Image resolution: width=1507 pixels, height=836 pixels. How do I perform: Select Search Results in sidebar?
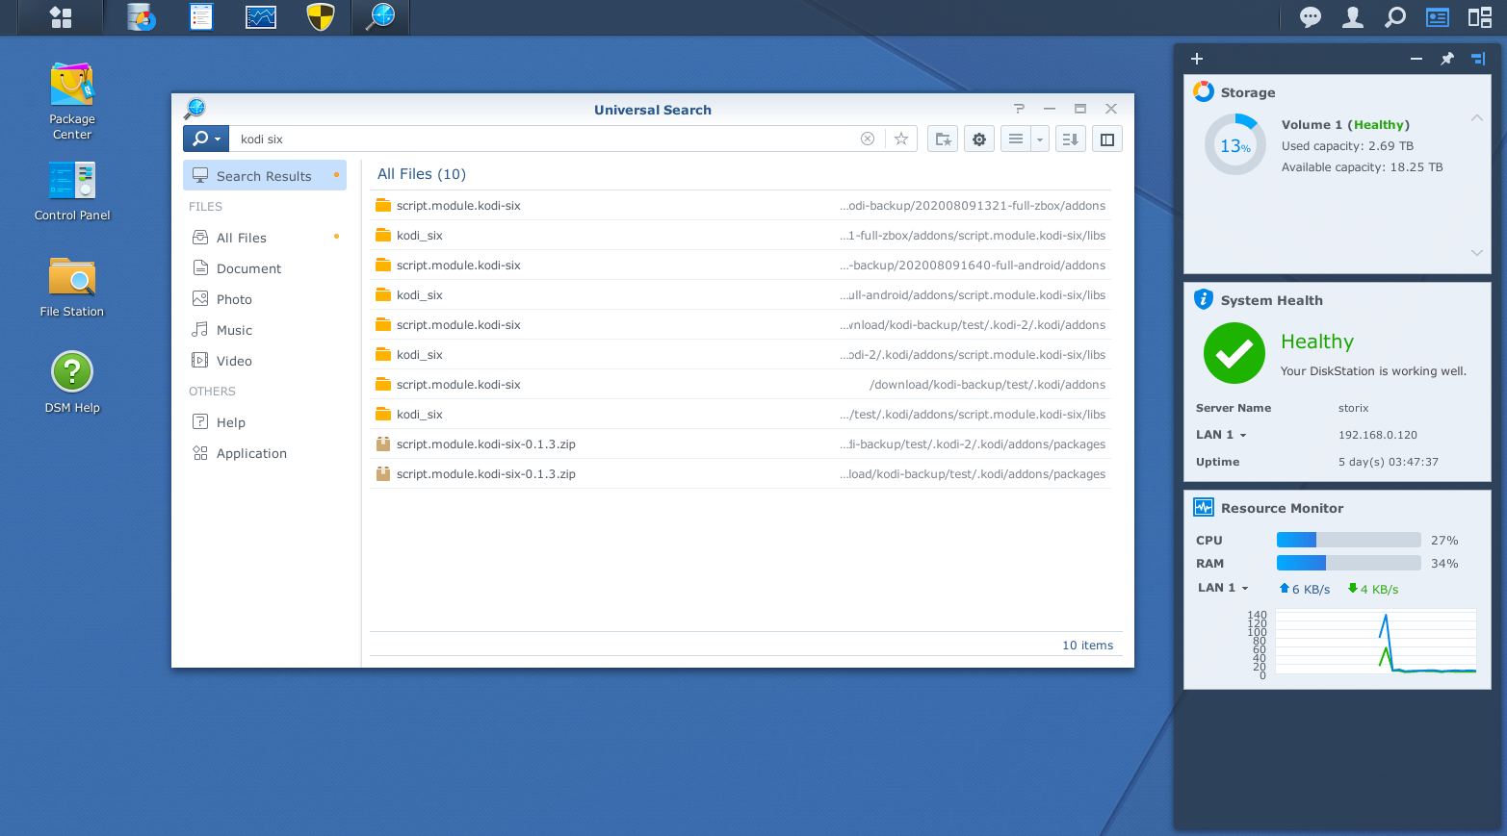265,175
